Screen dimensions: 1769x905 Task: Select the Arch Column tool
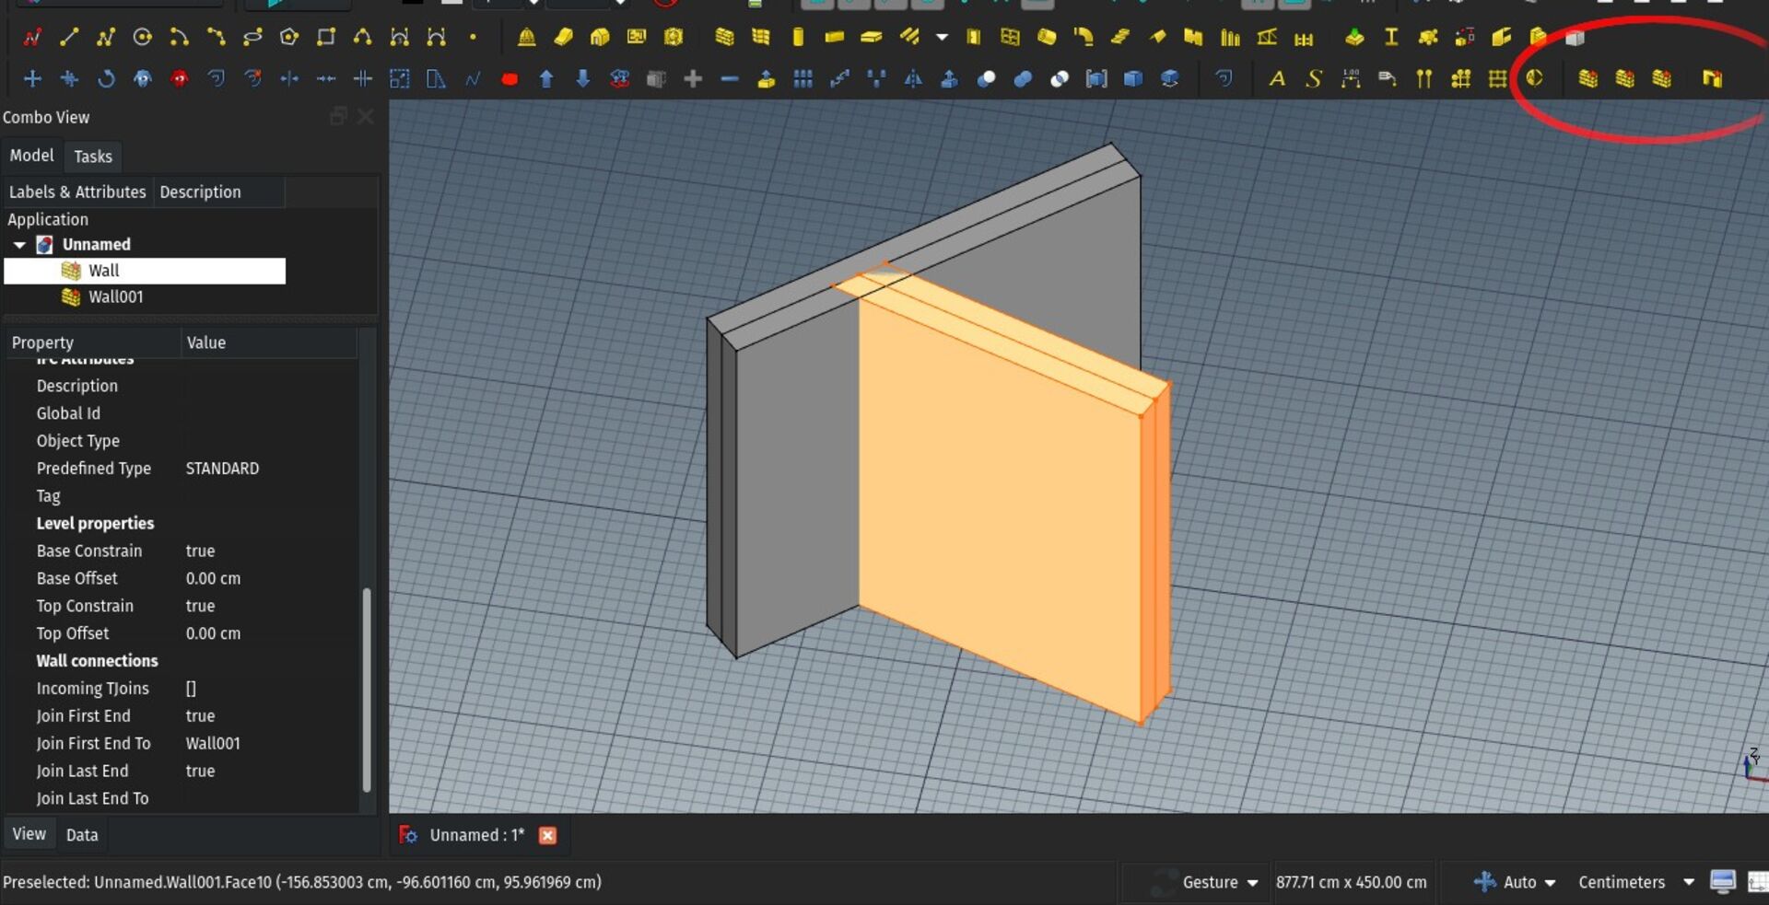798,38
